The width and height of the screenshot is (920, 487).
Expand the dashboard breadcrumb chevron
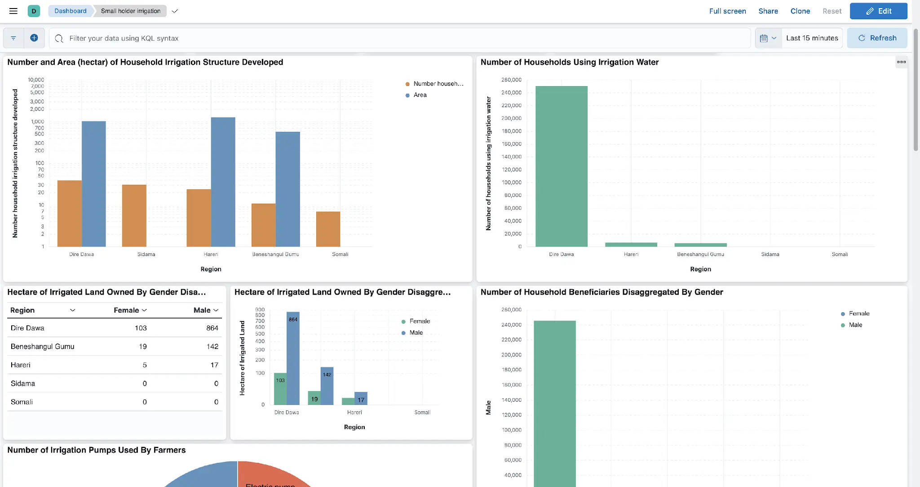click(175, 11)
